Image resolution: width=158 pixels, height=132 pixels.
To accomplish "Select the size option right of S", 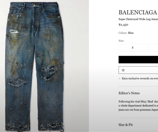I will click(153, 48).
